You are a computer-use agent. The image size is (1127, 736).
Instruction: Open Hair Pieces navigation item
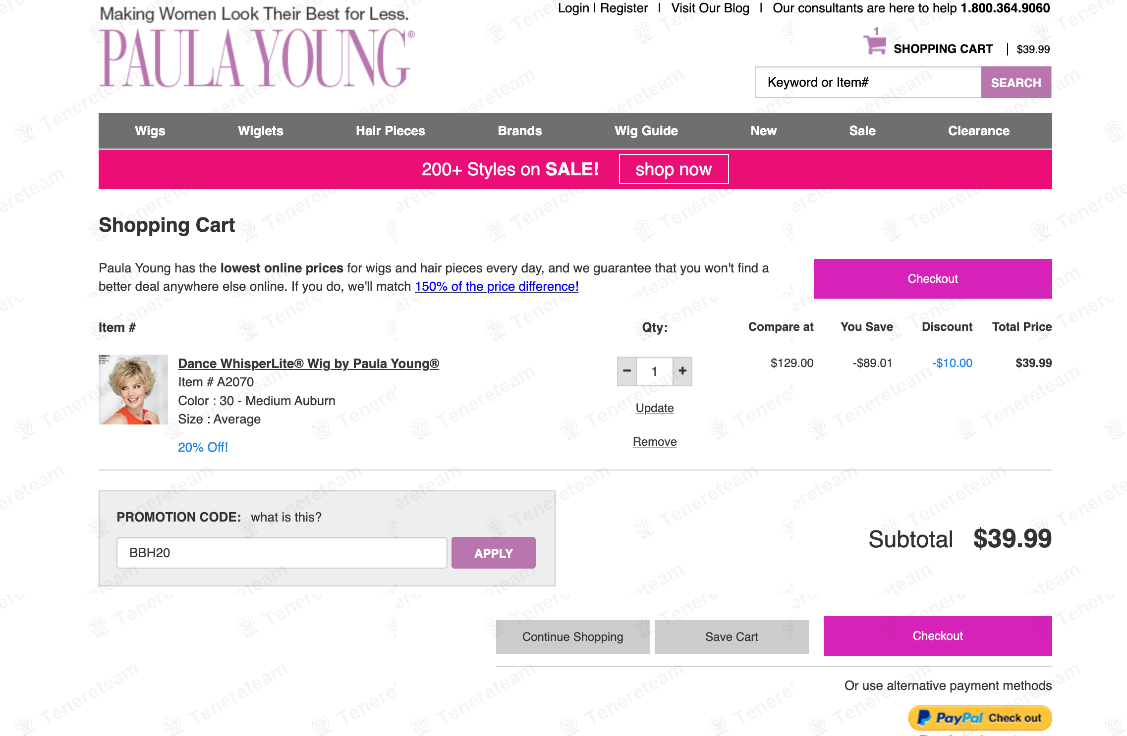tap(390, 131)
